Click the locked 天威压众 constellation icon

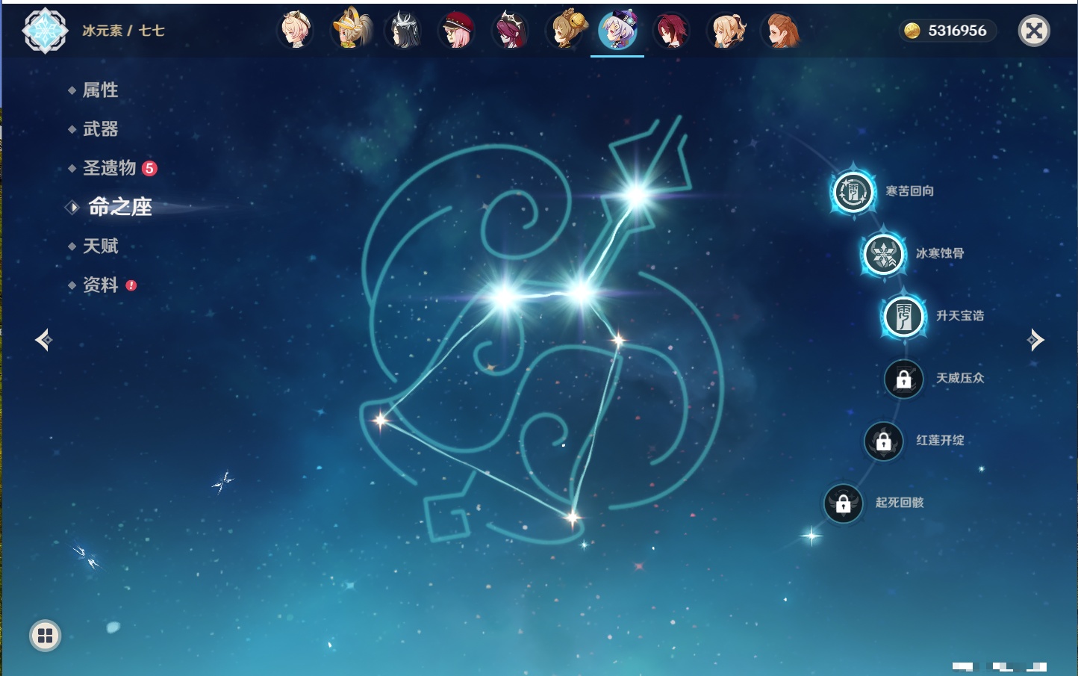(x=904, y=379)
